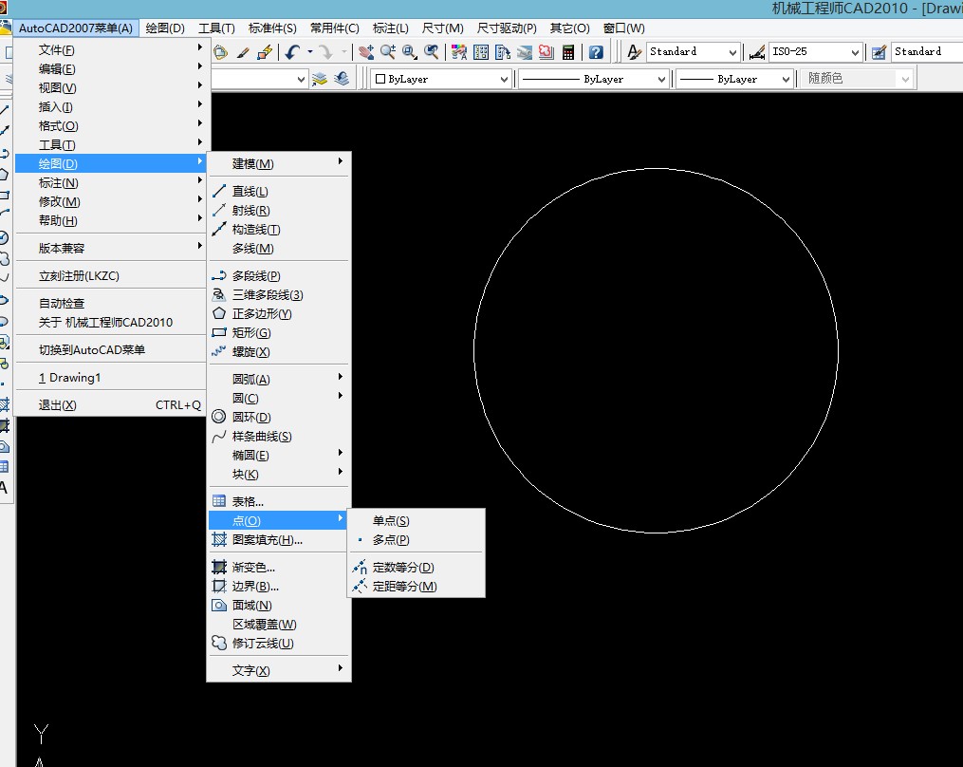This screenshot has height=767, width=963.
Task: Open the Tool Palettes icon
Action: click(x=503, y=53)
